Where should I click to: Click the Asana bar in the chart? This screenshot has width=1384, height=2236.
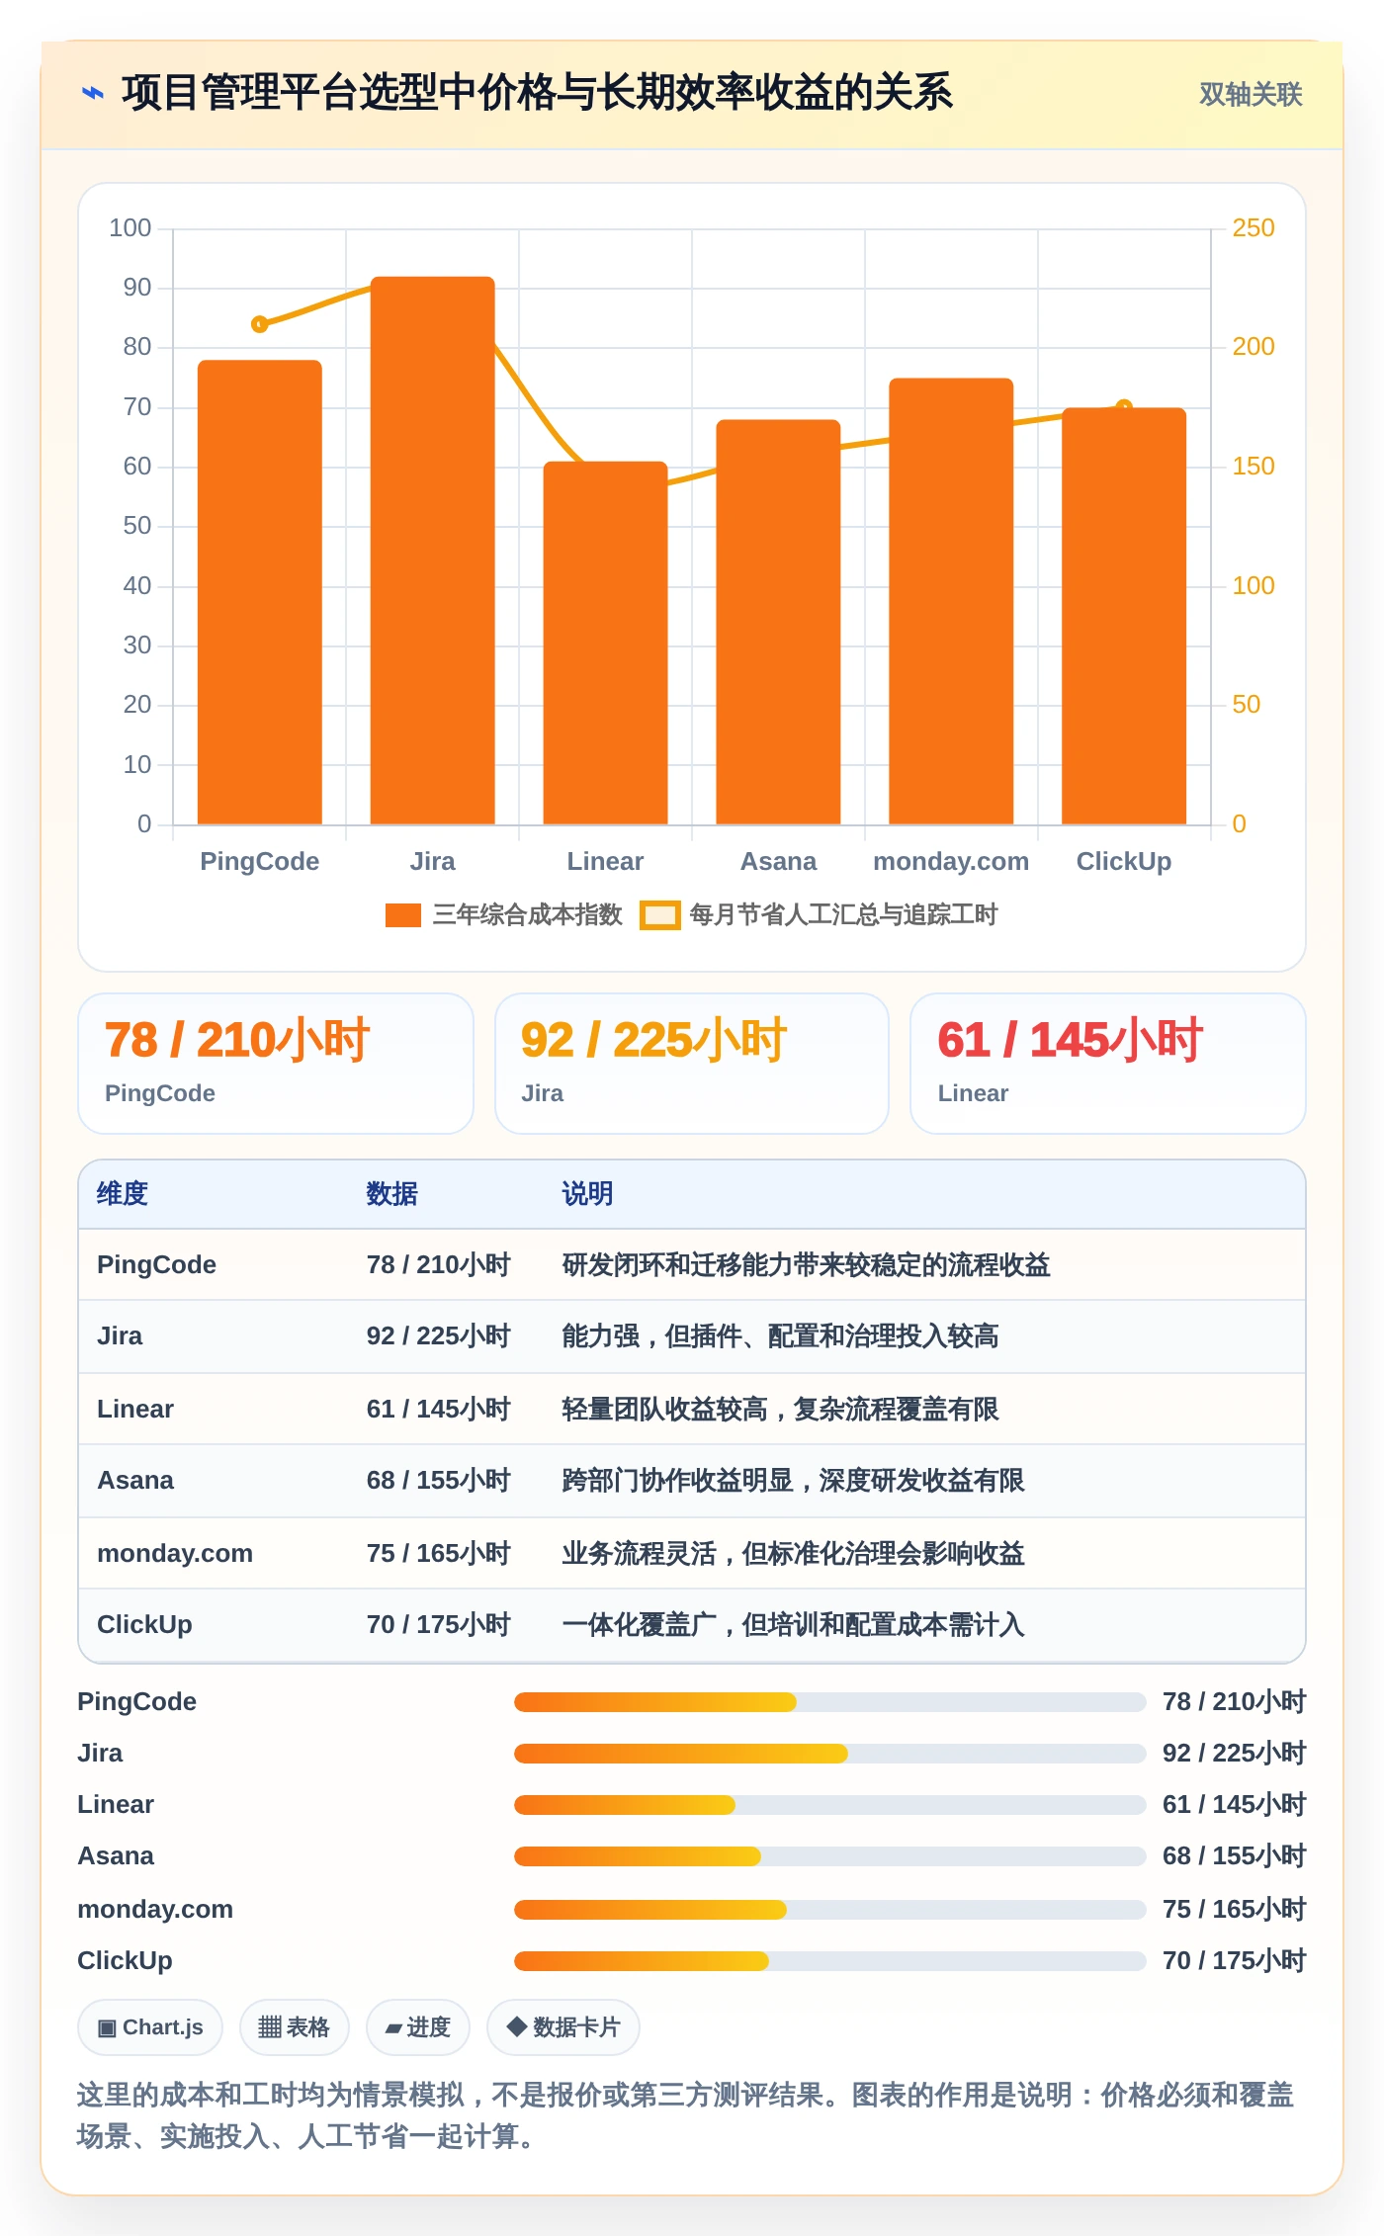coord(779,622)
